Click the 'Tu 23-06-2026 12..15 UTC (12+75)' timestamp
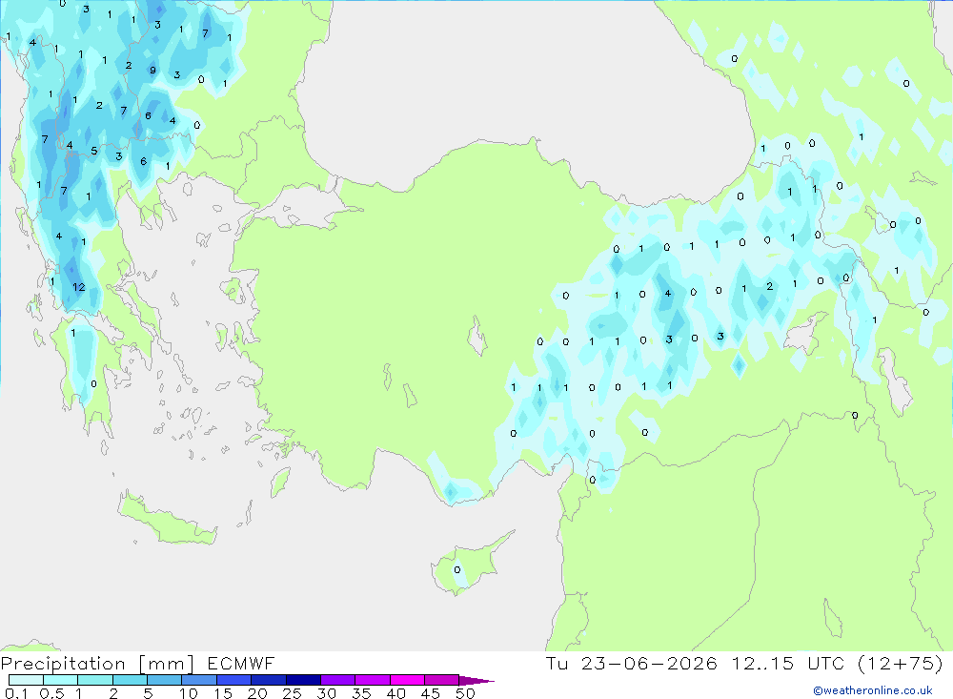The image size is (953, 699). [x=744, y=663]
